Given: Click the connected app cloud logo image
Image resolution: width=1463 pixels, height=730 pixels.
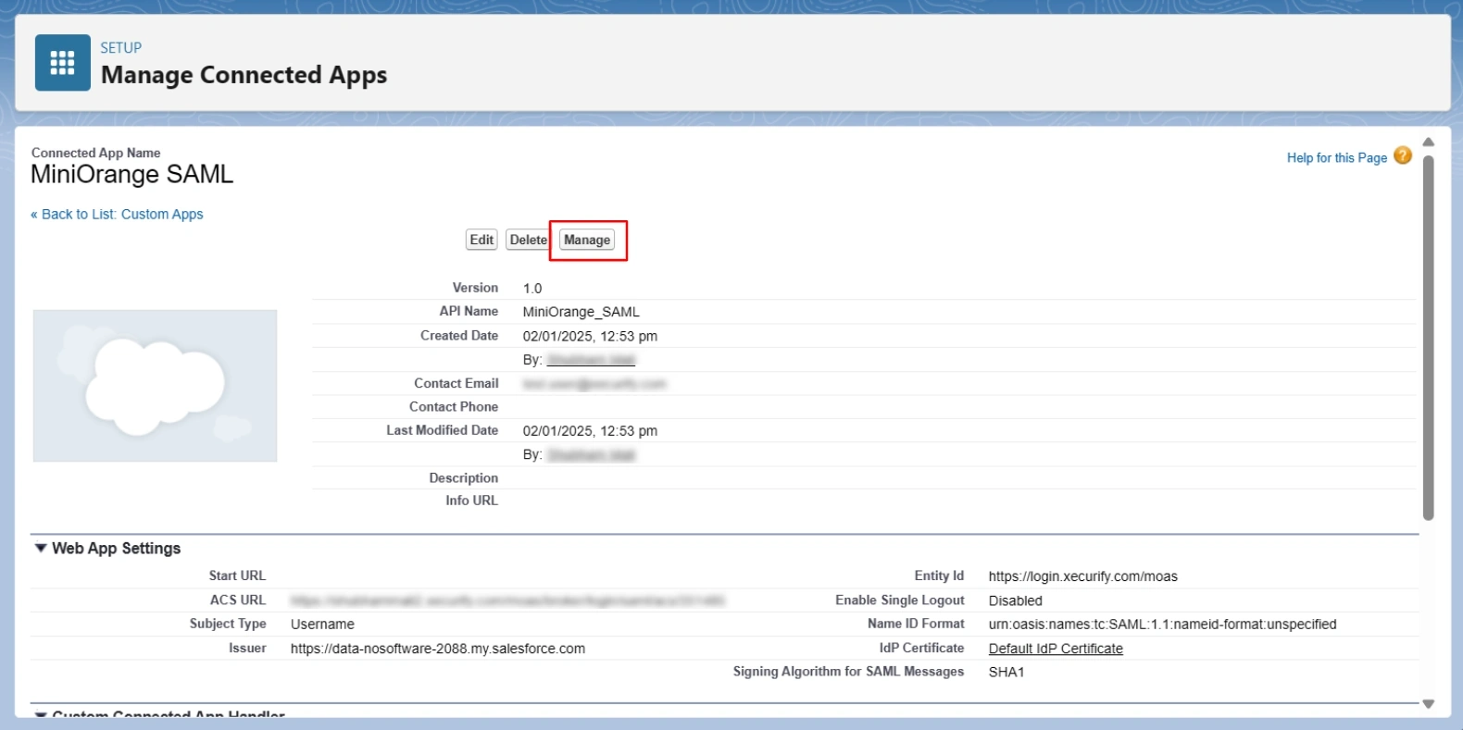Looking at the screenshot, I should point(155,386).
